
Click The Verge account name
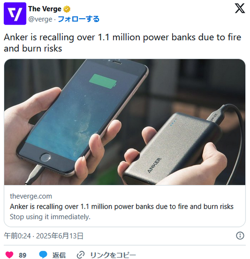(45, 9)
